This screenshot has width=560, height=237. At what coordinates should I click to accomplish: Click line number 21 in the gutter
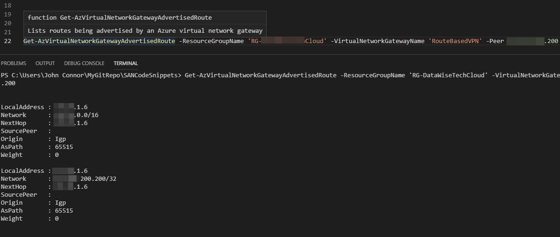pyautogui.click(x=7, y=32)
